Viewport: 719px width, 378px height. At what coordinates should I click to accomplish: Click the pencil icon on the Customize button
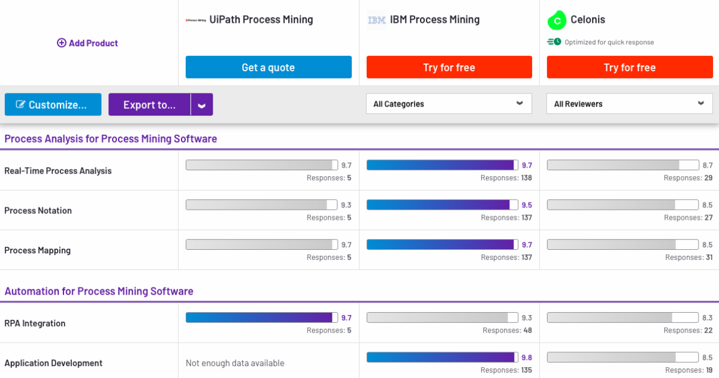pyautogui.click(x=20, y=104)
